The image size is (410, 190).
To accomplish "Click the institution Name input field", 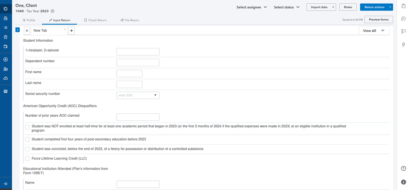I will [138, 184].
